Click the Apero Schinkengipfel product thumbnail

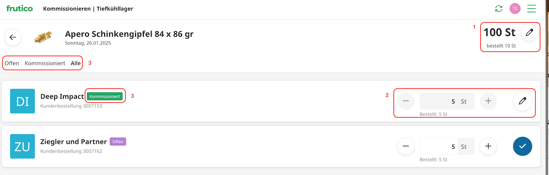(43, 37)
